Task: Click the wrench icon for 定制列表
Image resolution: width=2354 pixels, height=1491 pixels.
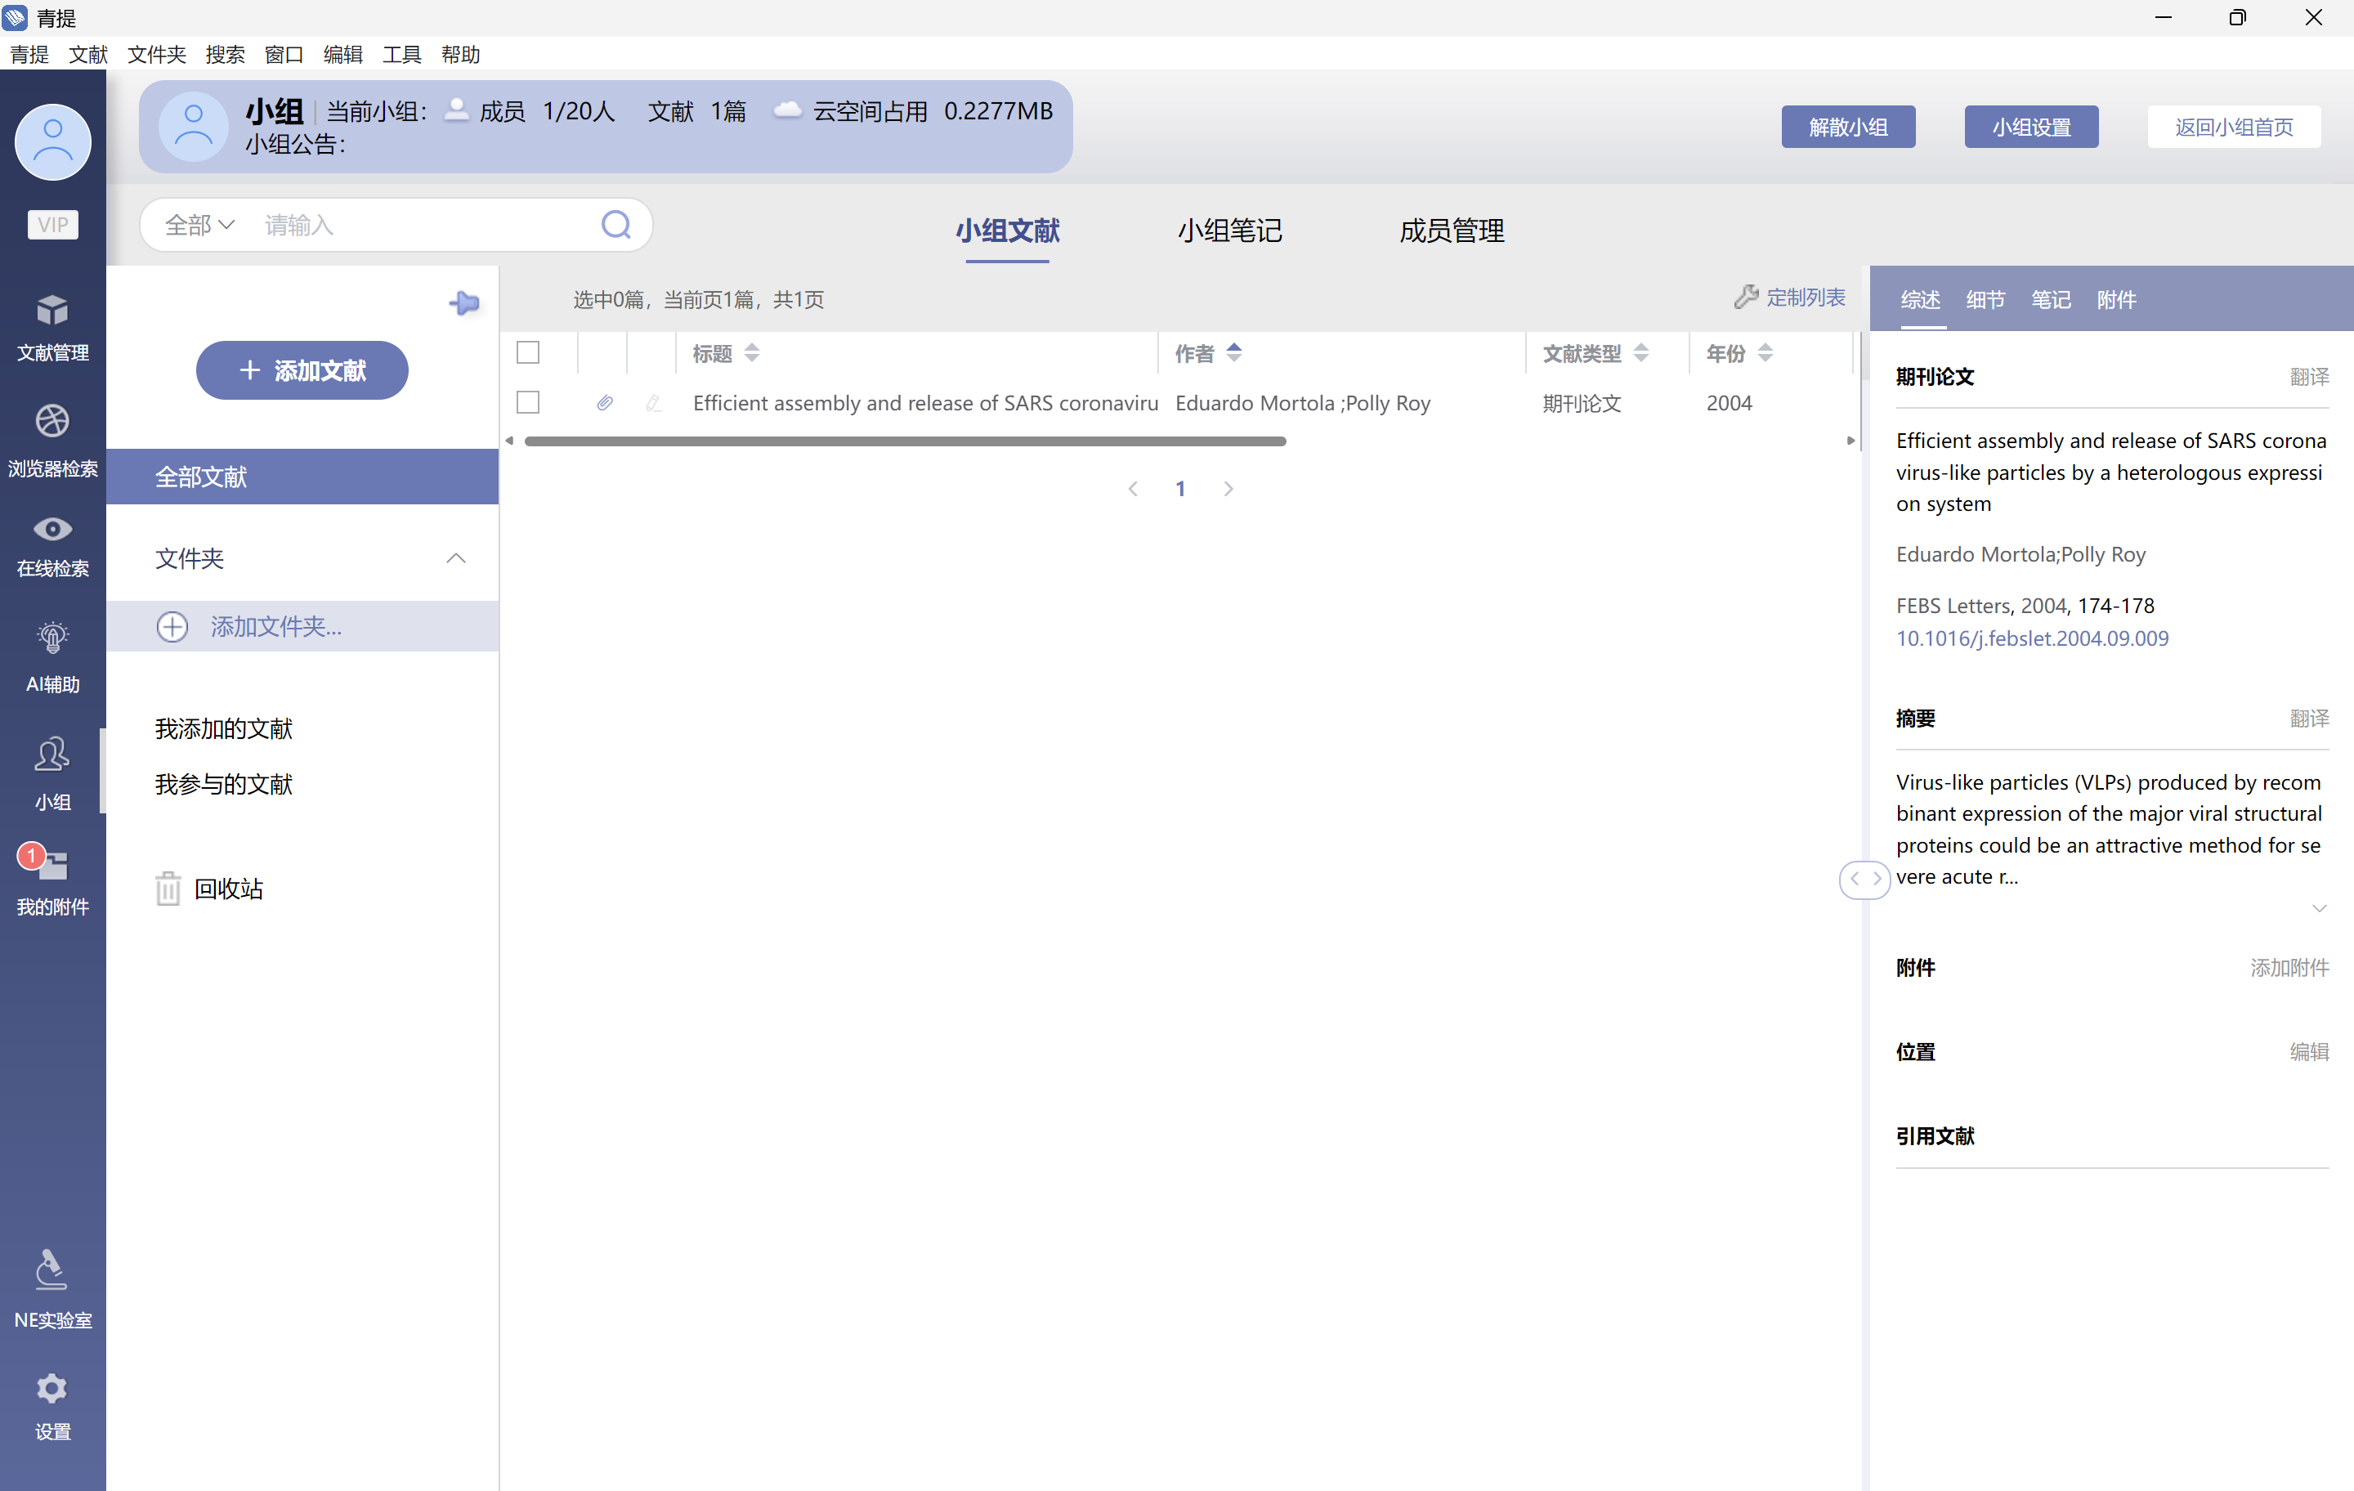Action: tap(1746, 298)
